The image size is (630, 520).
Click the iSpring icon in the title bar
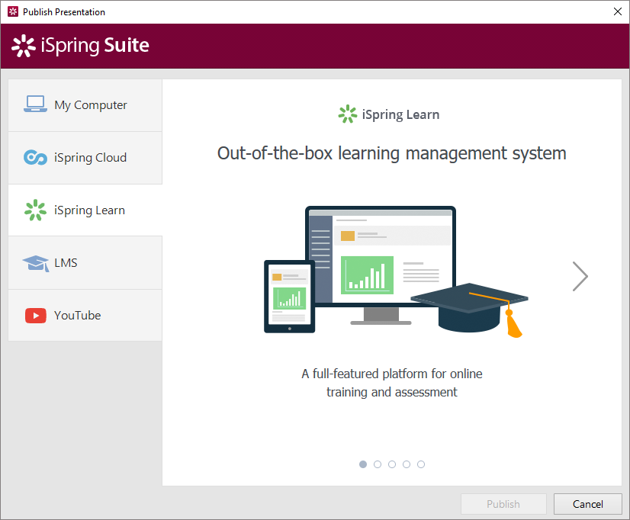[11, 11]
